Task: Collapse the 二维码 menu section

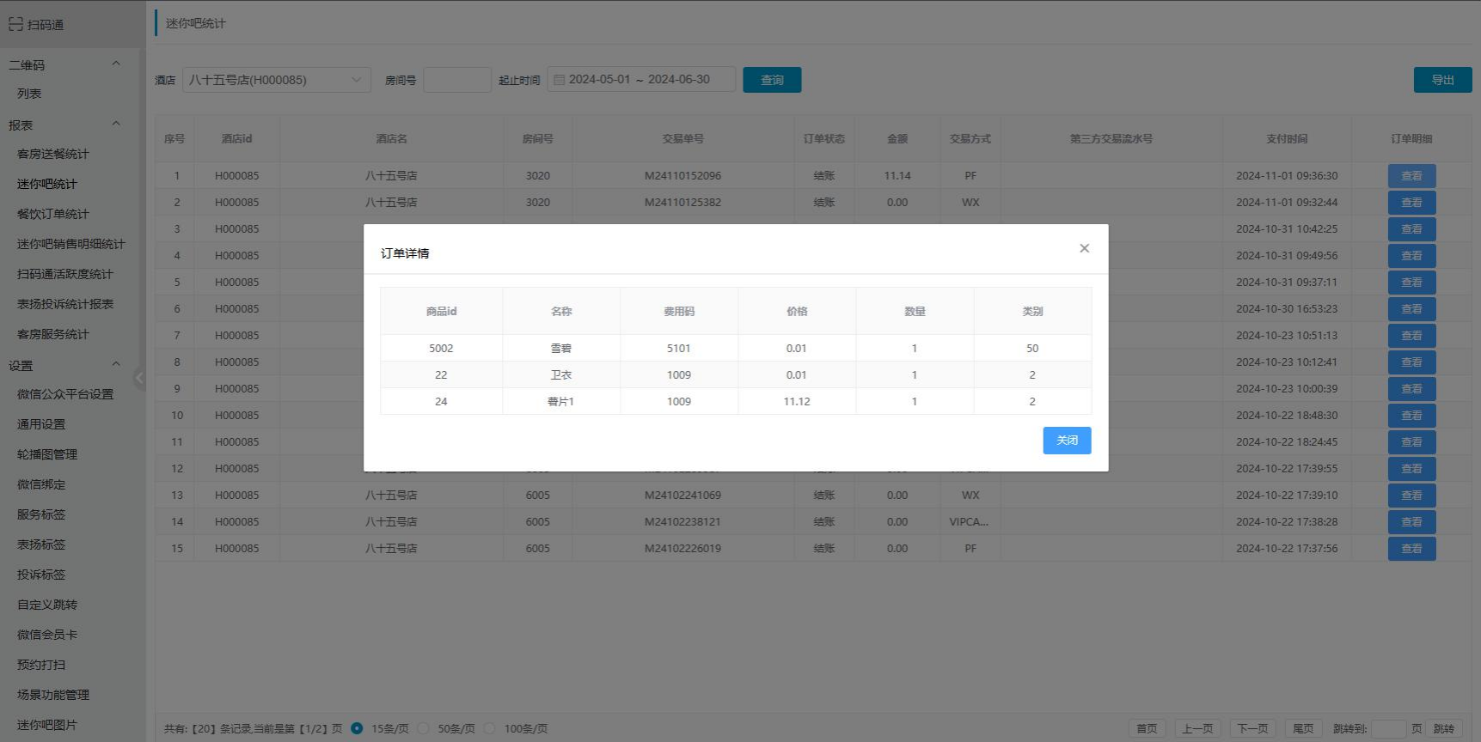Action: coord(116,64)
